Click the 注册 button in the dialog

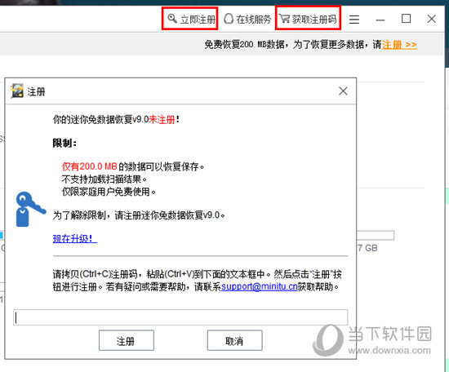pyautogui.click(x=127, y=340)
